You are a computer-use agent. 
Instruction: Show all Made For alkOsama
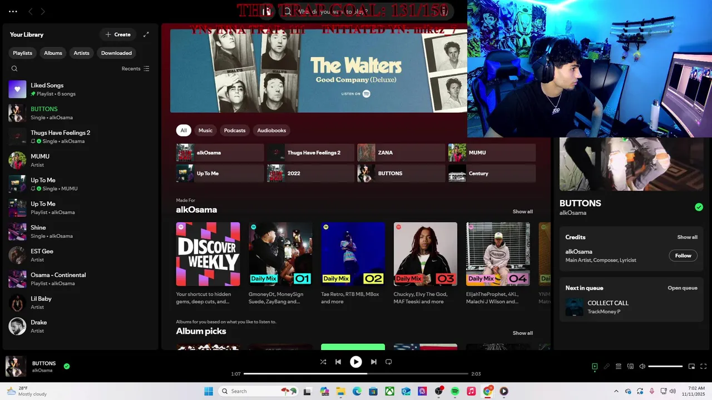[522, 212]
